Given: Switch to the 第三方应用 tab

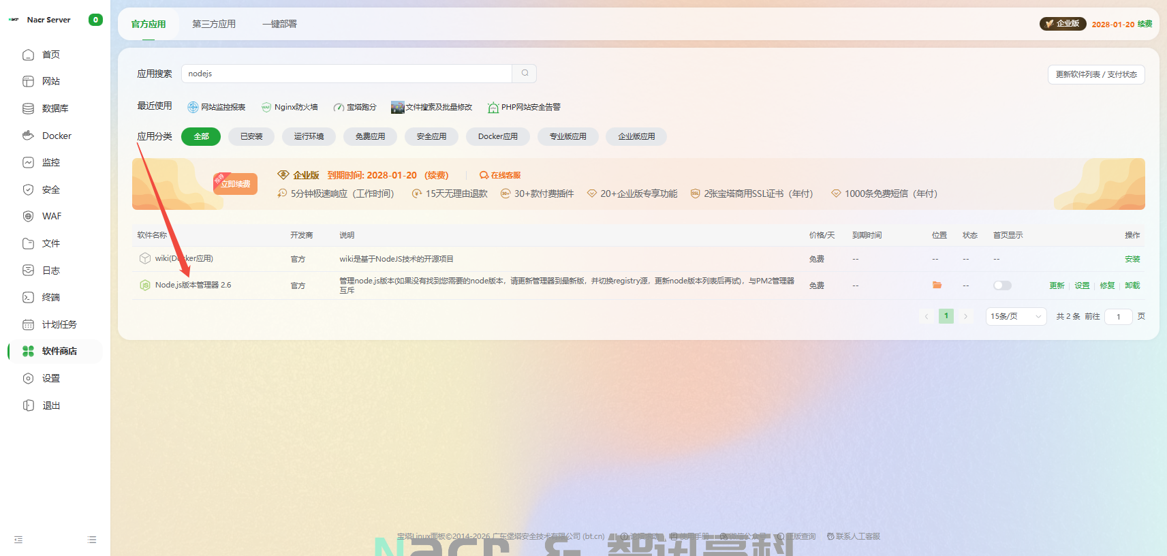Looking at the screenshot, I should 213,24.
